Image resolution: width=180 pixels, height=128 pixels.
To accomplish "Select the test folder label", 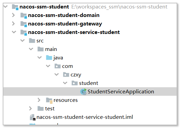I will click(50, 109).
